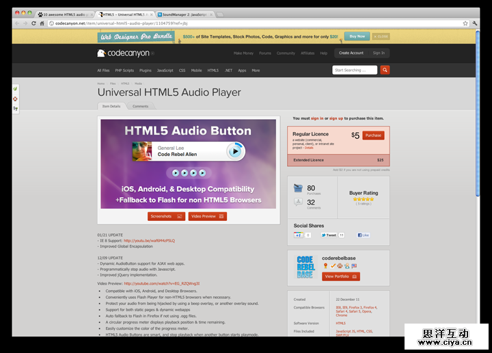The image size is (492, 353).
Task: Open the youtu.be IE 8 Support link
Action: 149,241
